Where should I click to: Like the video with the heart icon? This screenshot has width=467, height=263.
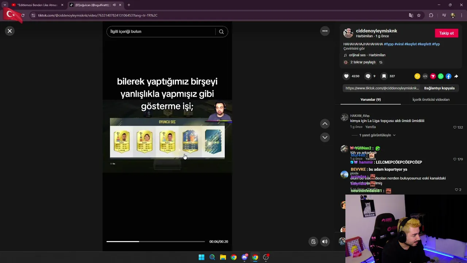tap(346, 76)
